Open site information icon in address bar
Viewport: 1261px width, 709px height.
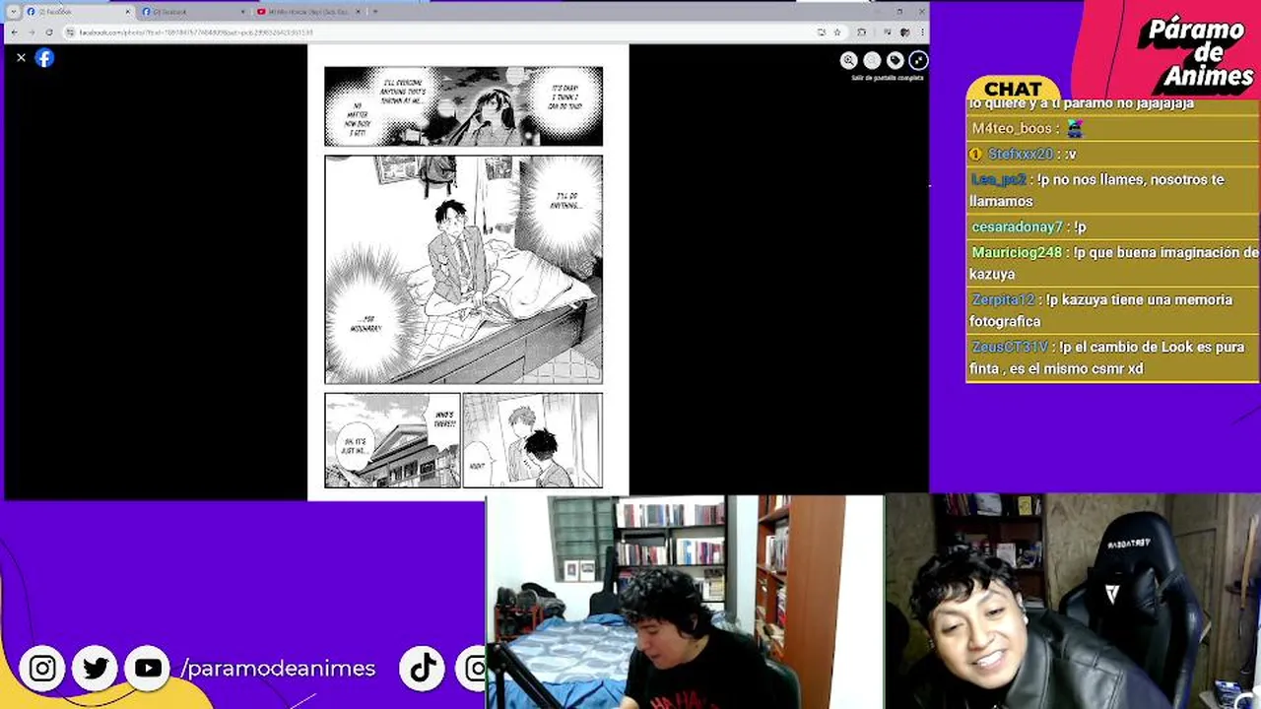70,32
